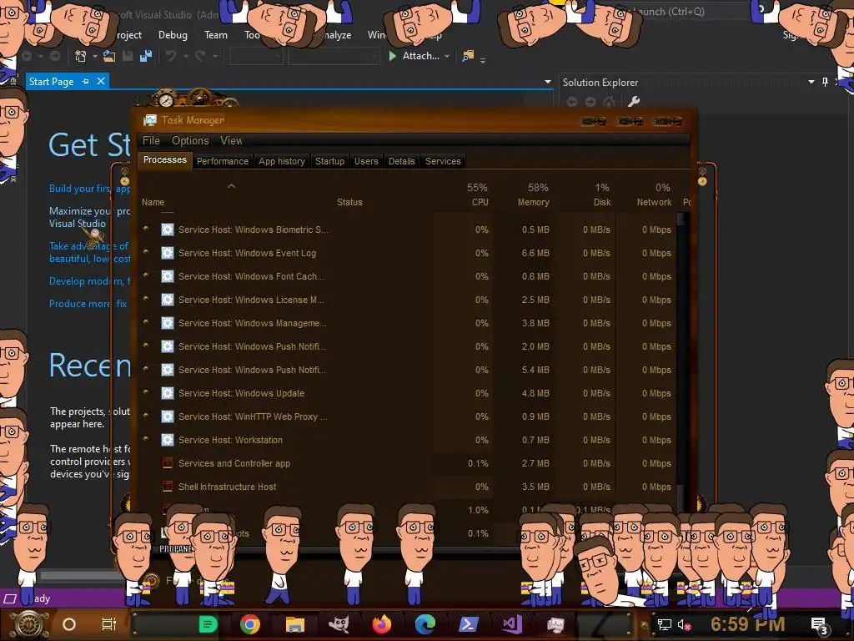Expand Service Host: Windows Update row
854x641 pixels.
145,392
